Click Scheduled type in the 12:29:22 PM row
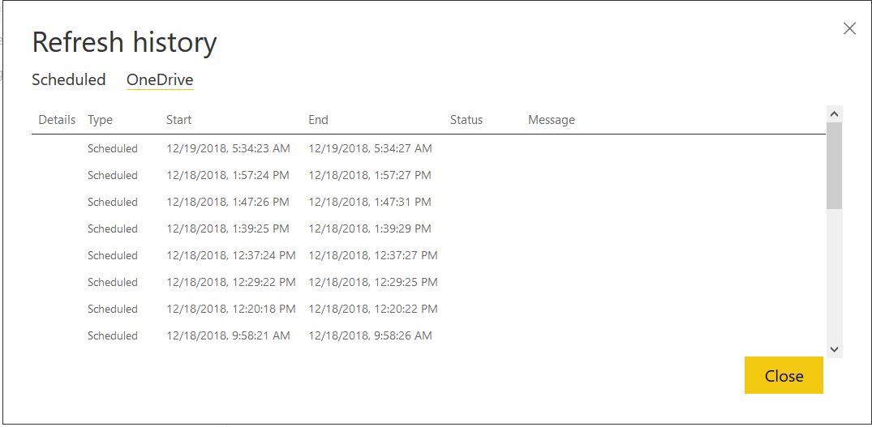872x427 pixels. [112, 282]
